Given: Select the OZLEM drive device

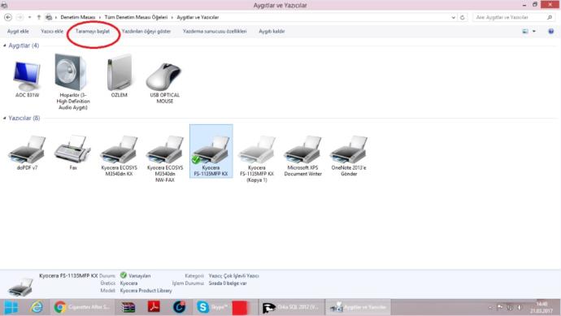Looking at the screenshot, I should pyautogui.click(x=120, y=76).
